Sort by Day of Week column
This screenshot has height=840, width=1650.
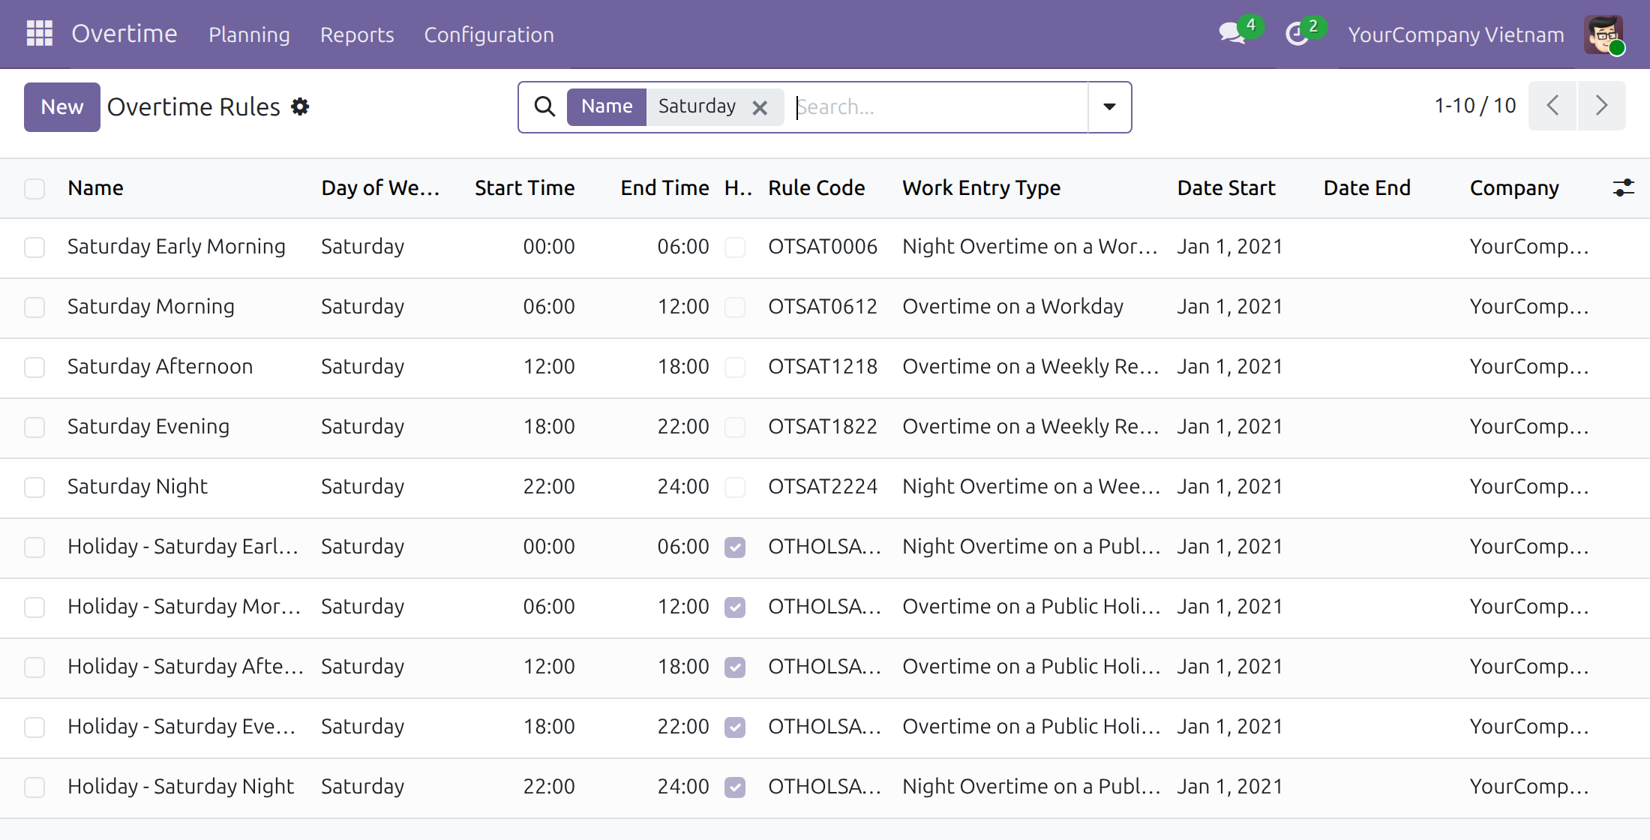(x=380, y=187)
